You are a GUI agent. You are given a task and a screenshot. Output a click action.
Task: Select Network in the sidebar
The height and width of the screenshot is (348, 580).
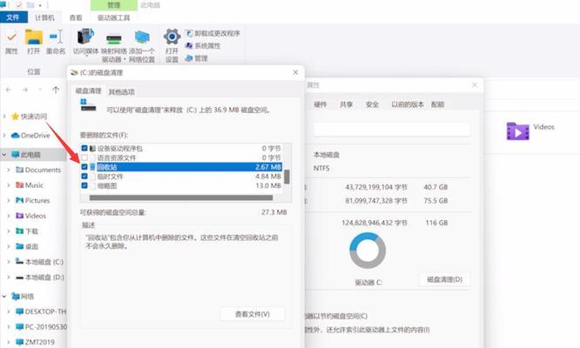(23, 297)
